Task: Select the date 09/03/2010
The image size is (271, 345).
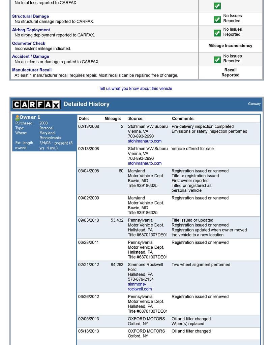Action: point(89,220)
